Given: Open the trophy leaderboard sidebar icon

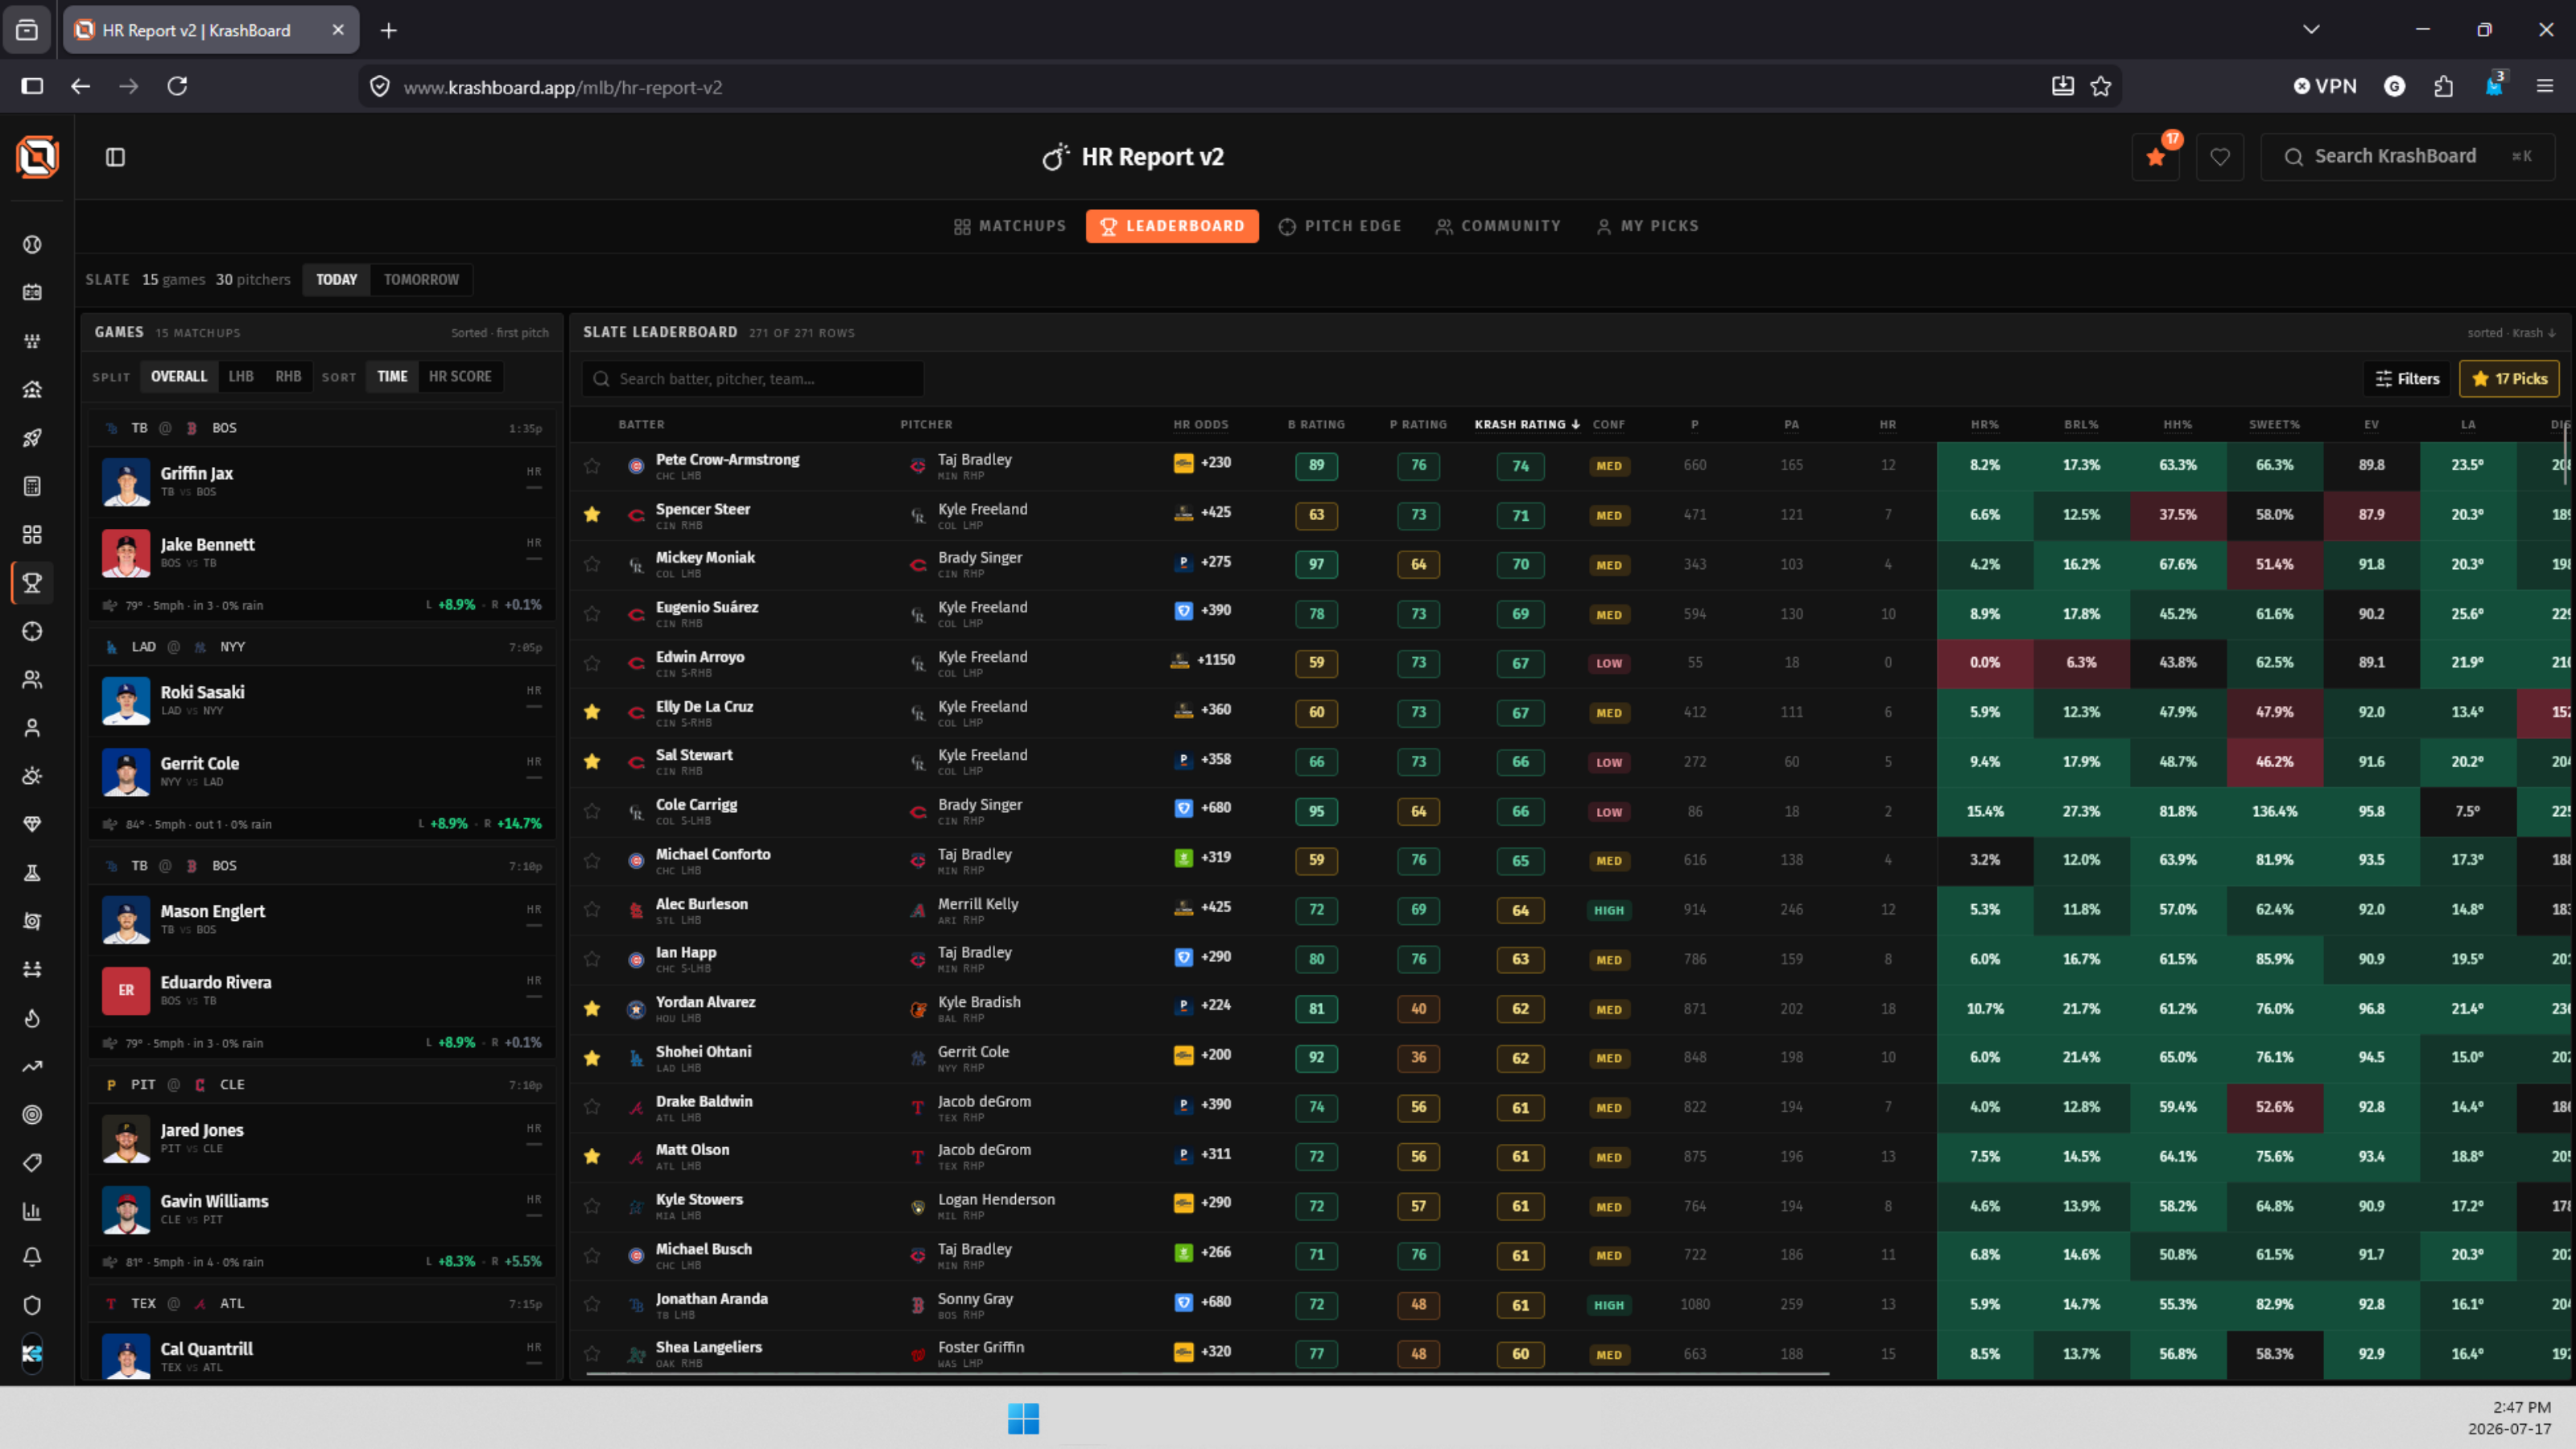Looking at the screenshot, I should coord(32,583).
